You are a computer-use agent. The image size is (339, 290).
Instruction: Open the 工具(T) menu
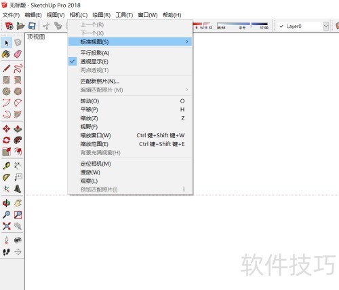tap(124, 15)
